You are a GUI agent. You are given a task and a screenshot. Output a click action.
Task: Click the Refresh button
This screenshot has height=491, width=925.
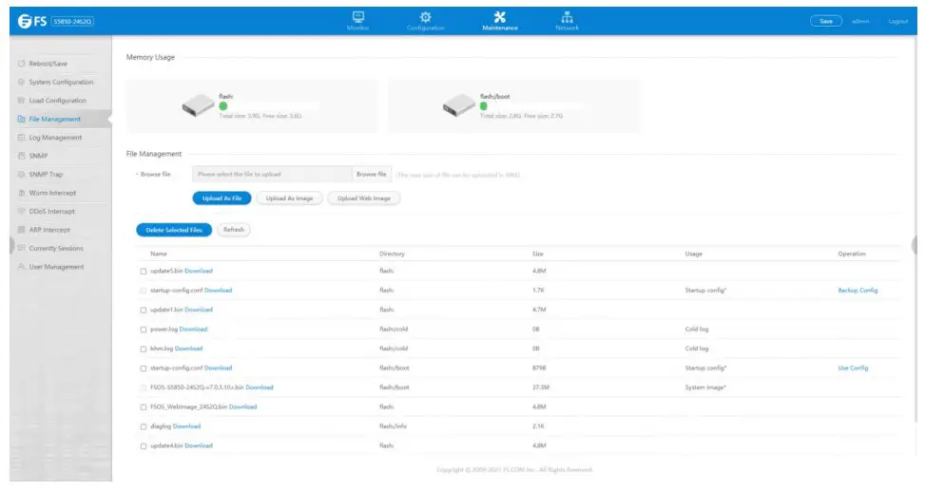coord(234,229)
